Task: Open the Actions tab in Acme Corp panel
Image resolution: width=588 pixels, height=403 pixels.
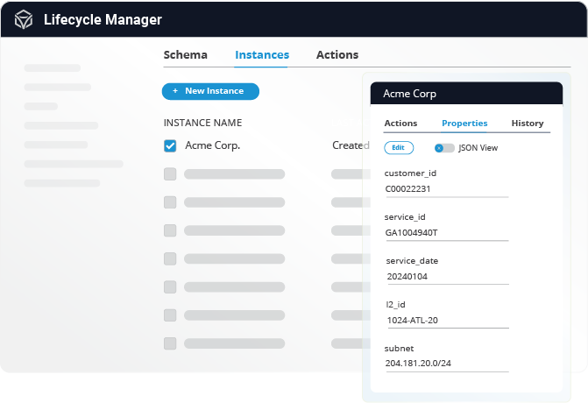Action: click(400, 124)
